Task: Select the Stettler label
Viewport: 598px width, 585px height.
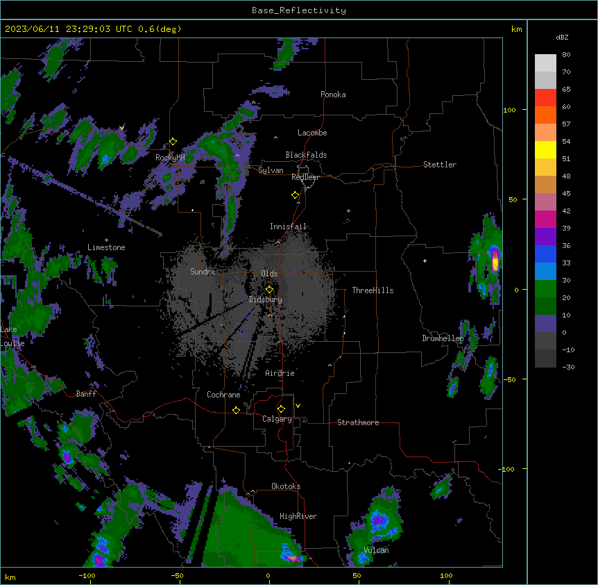Action: [x=440, y=165]
